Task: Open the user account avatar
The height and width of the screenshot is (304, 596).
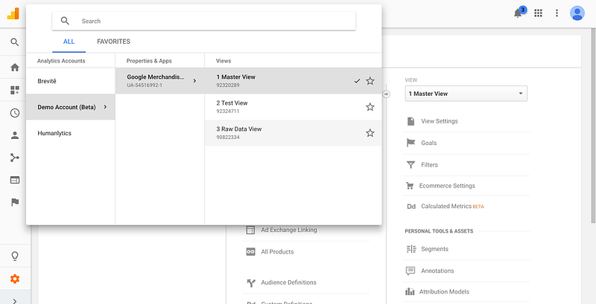Action: click(x=577, y=13)
